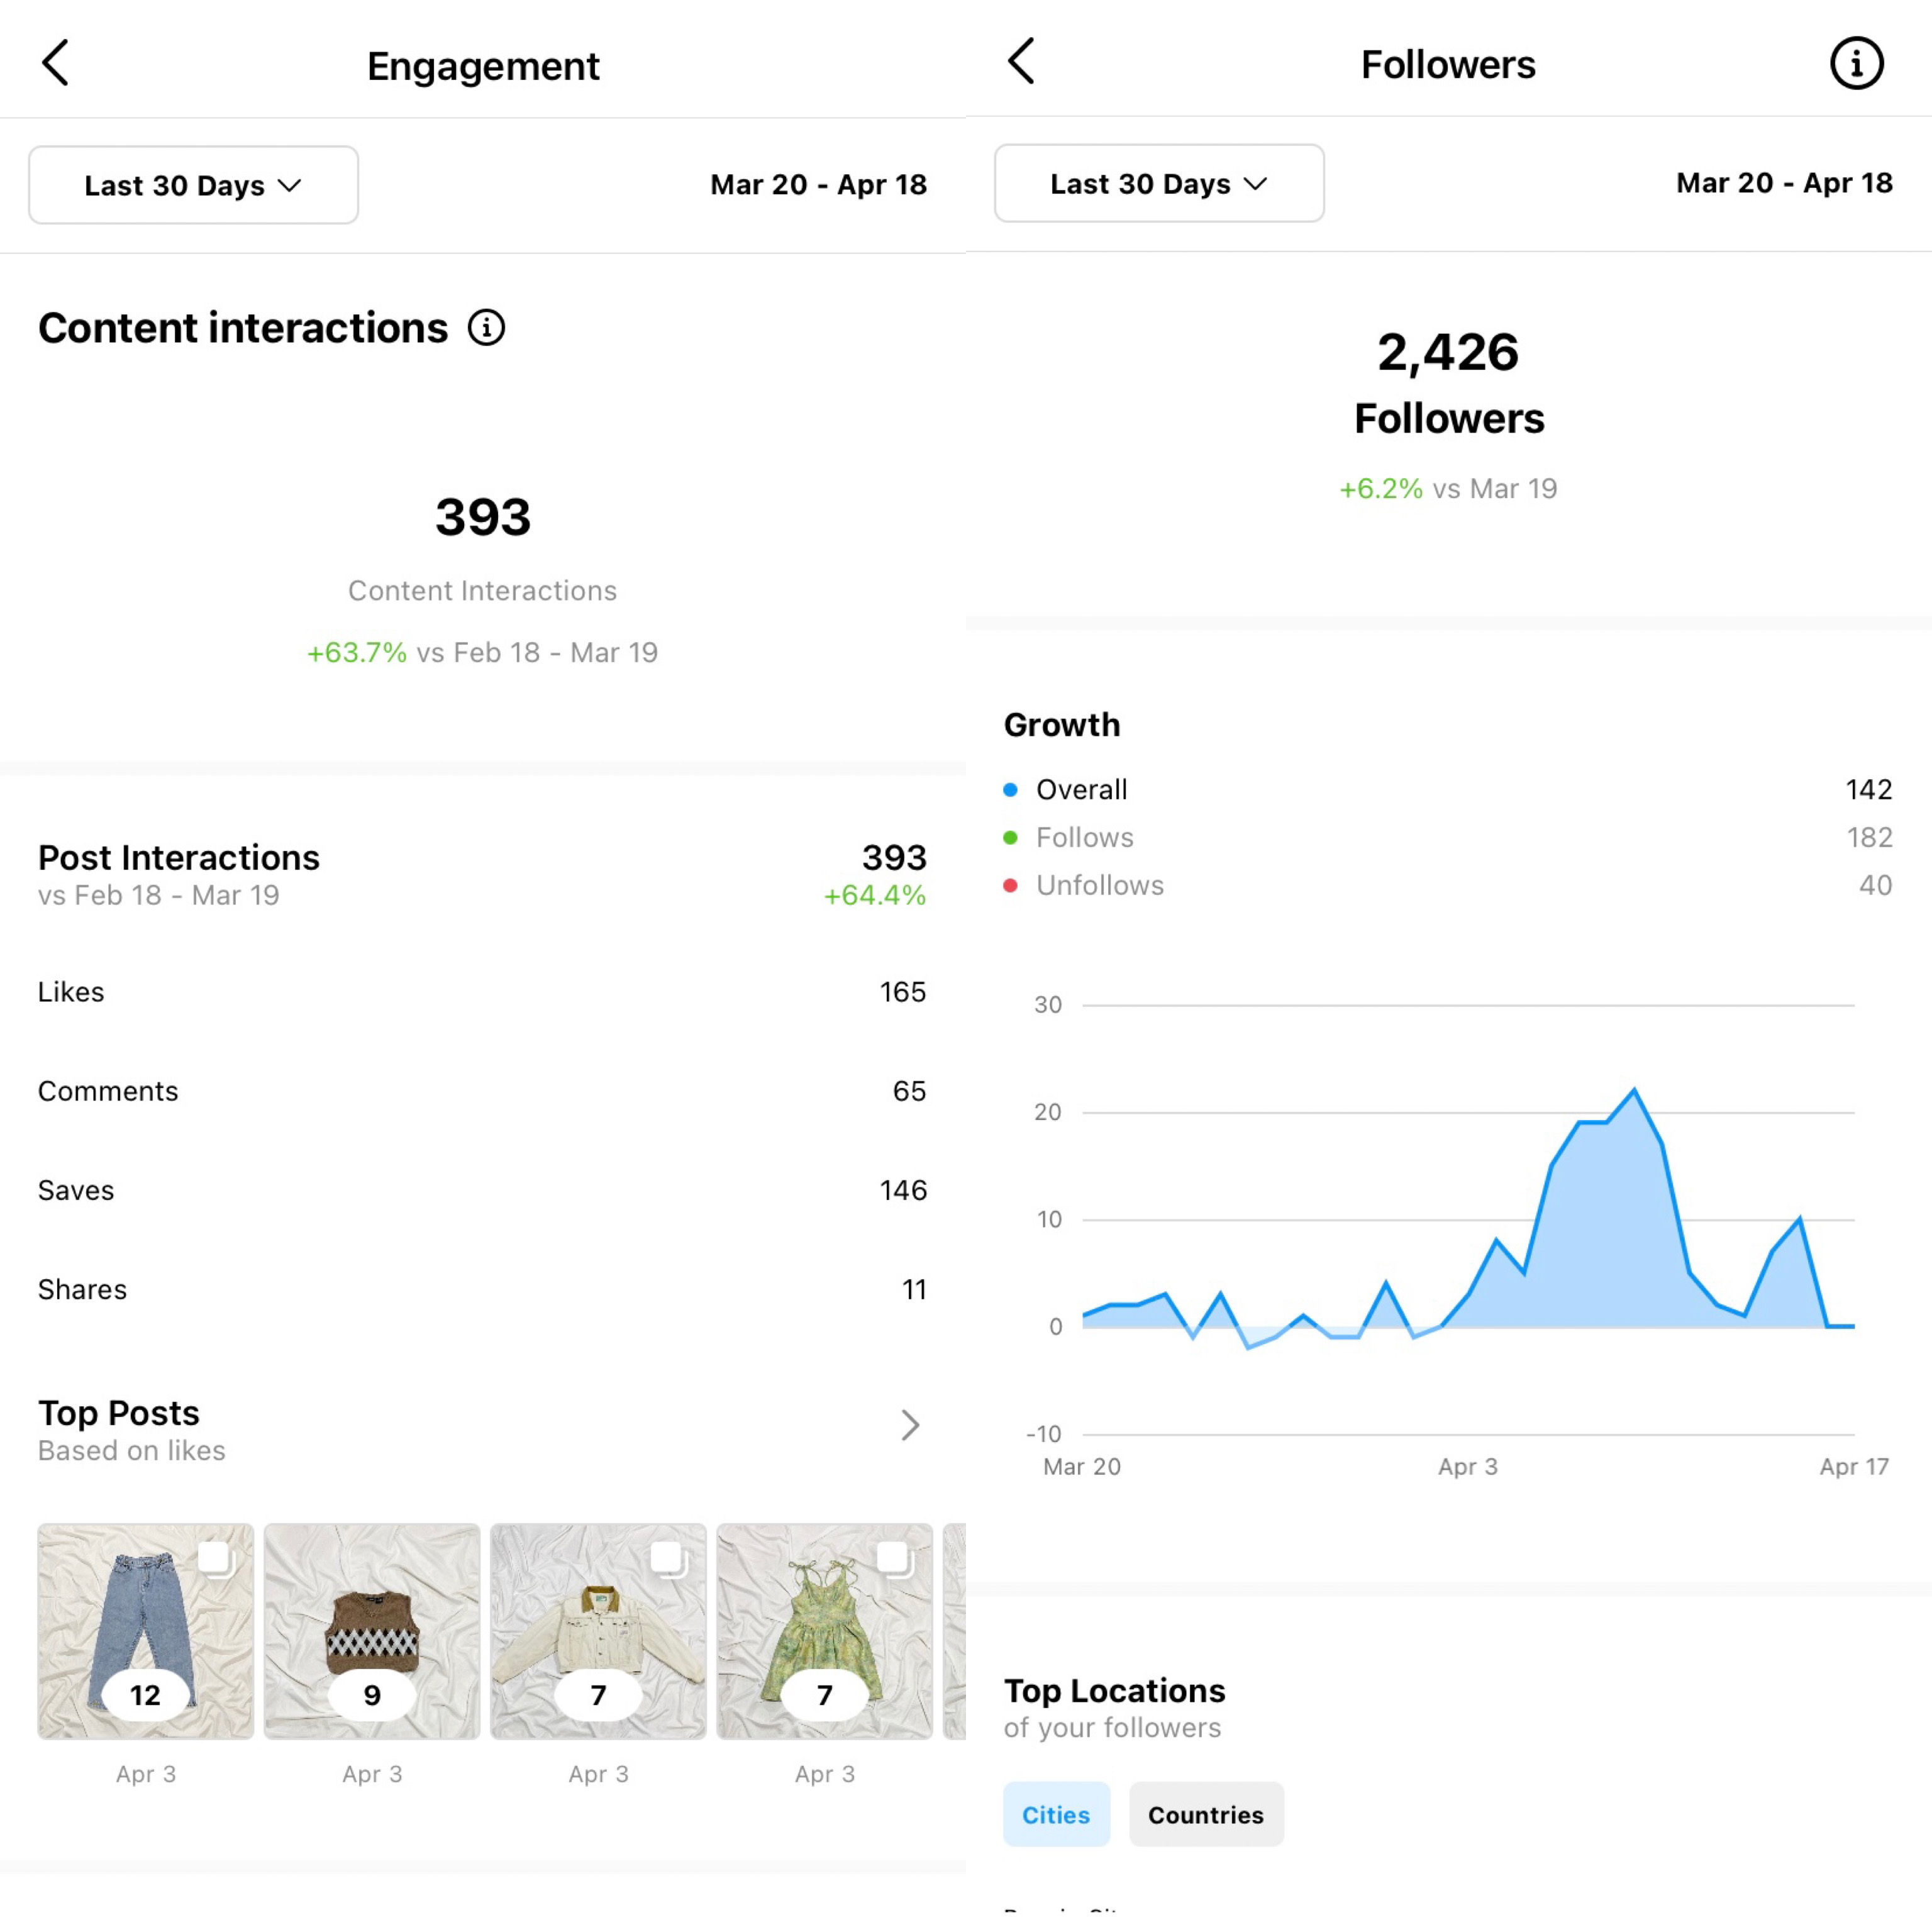
Task: Open Engagement Last 30 Days dropdown
Action: (x=193, y=185)
